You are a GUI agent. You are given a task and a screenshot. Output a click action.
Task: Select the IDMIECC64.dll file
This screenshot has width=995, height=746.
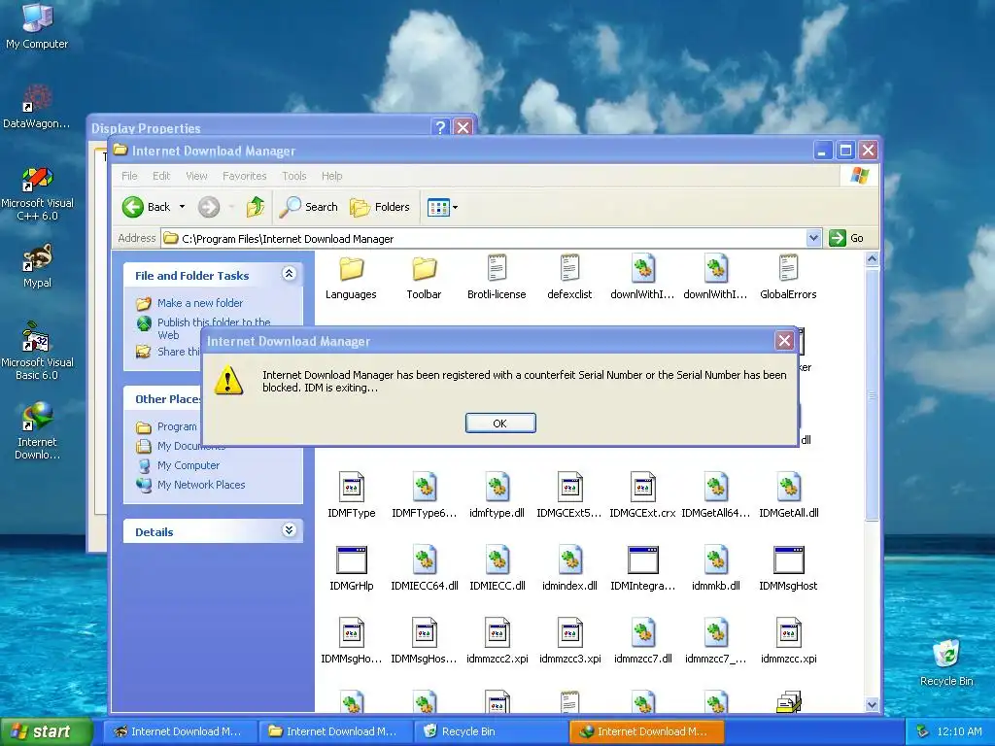tap(425, 569)
